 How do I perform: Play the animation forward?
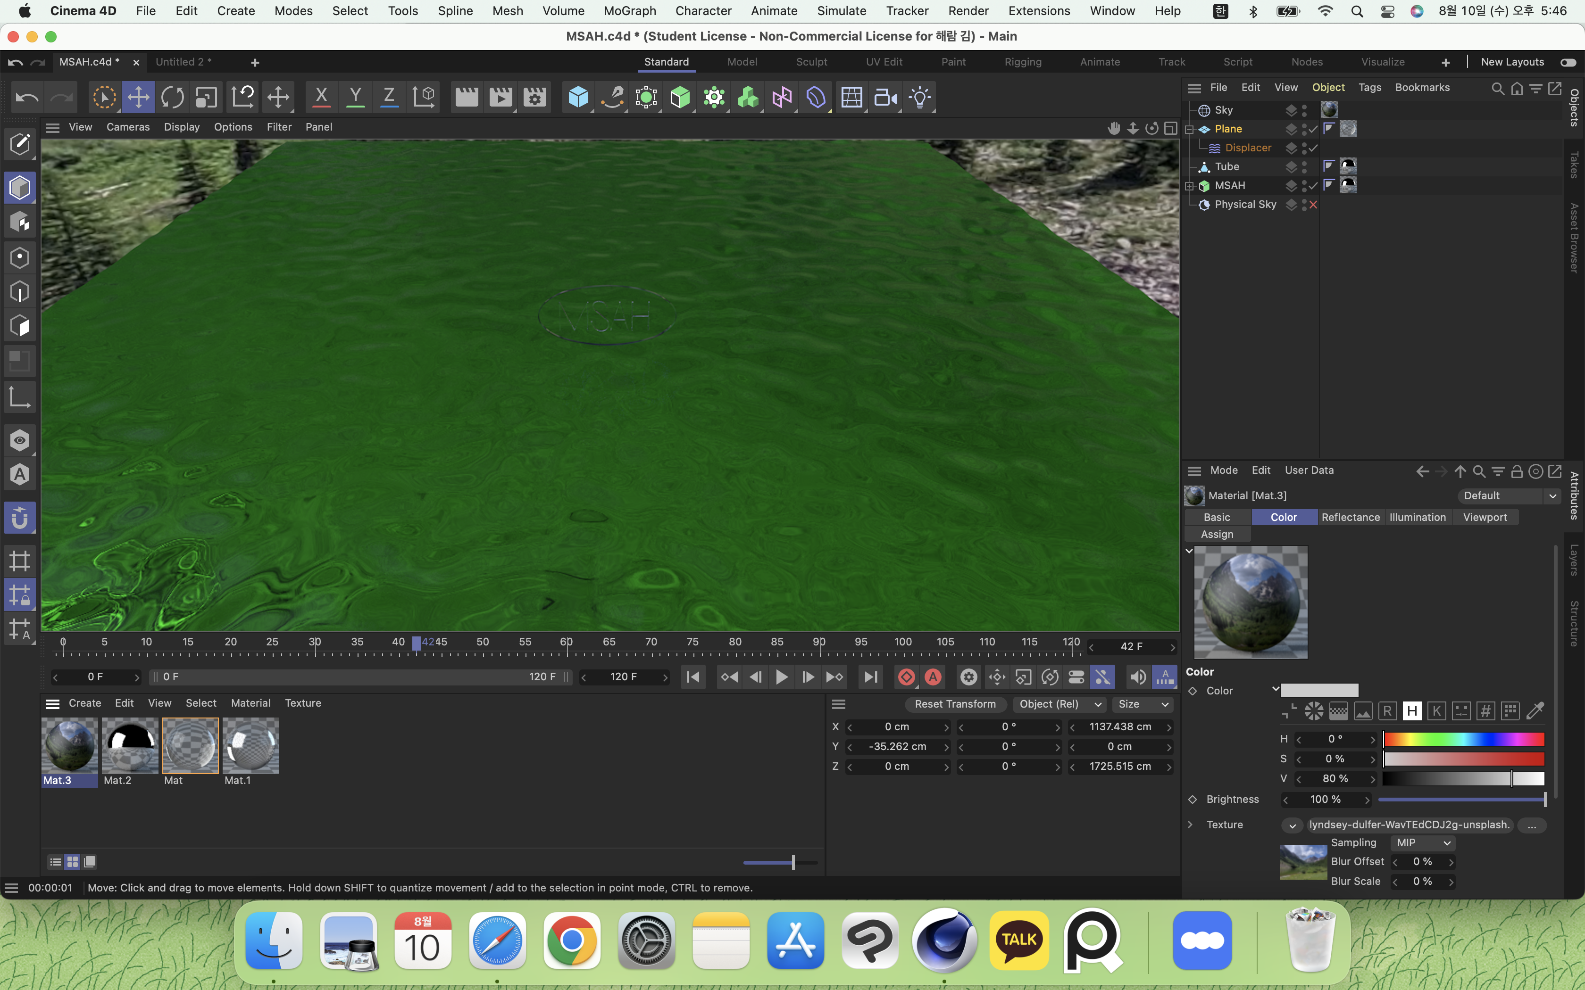pos(781,677)
